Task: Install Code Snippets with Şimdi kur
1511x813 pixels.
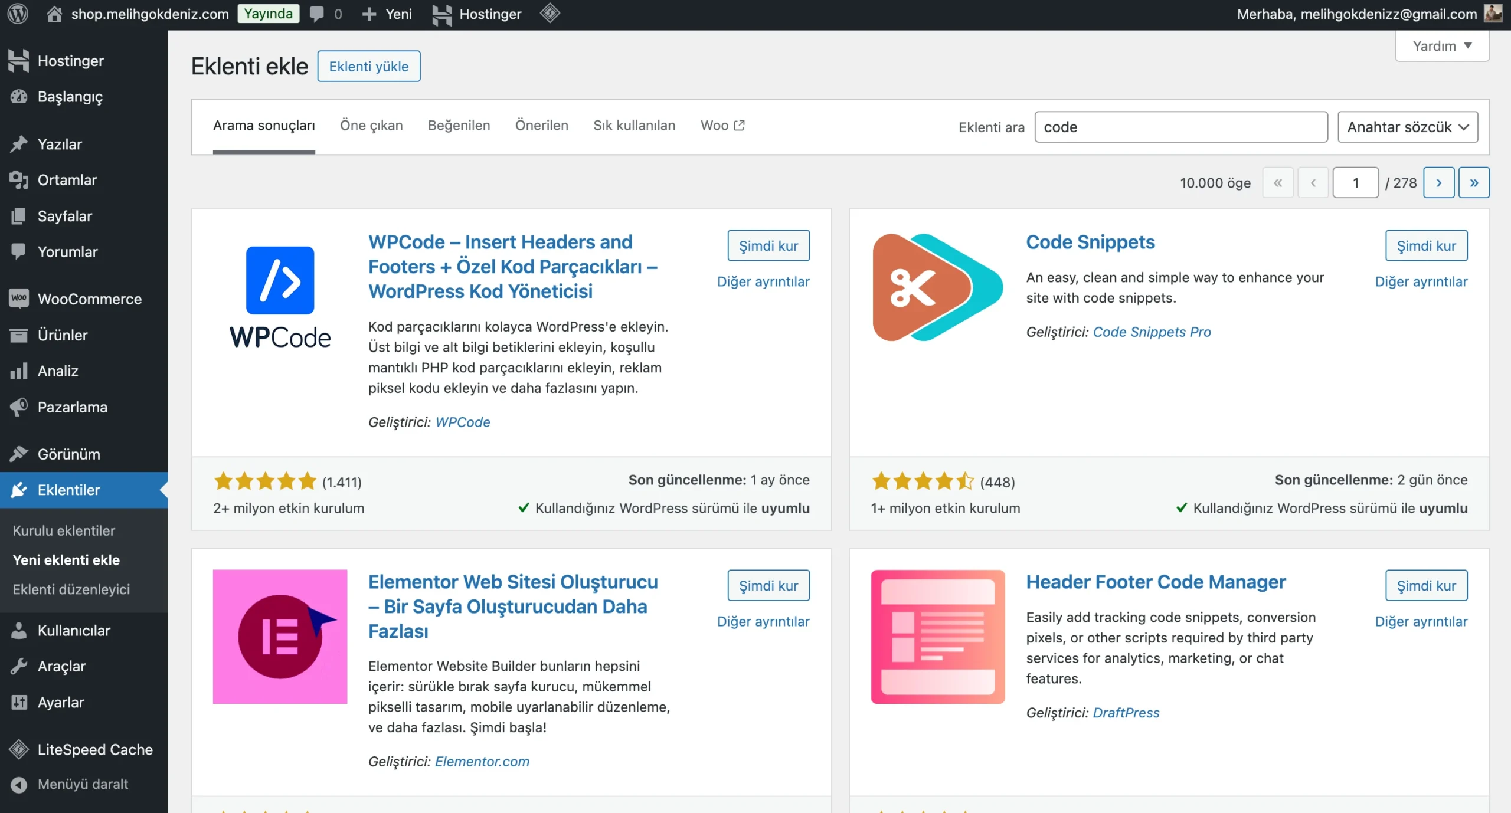Action: pyautogui.click(x=1426, y=245)
